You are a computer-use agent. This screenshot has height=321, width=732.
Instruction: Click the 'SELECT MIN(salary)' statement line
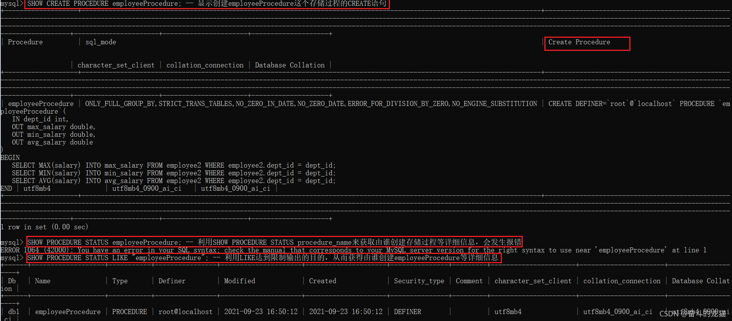[174, 173]
